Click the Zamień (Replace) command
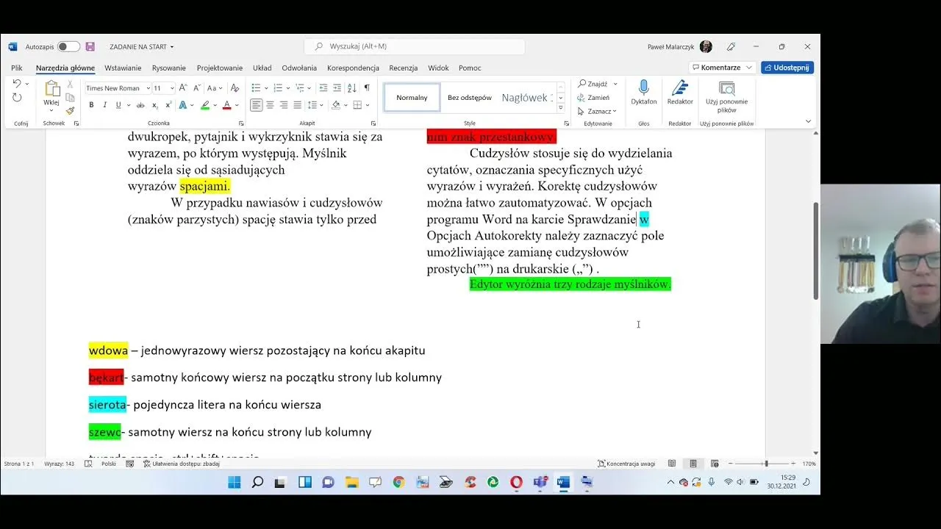 [x=598, y=96]
